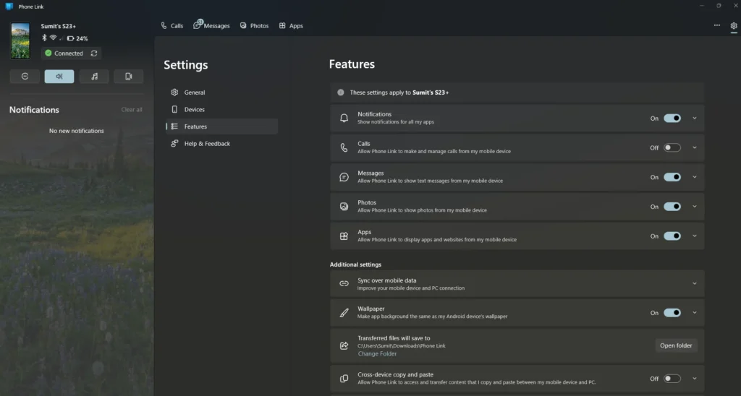Select Devices in Settings sidebar
The image size is (741, 396).
click(221, 110)
